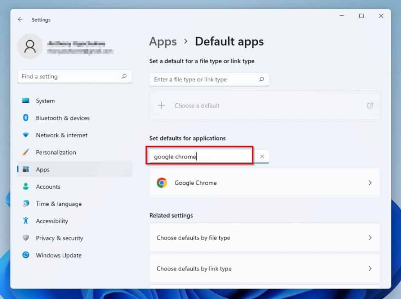401x299 pixels.
Task: Open Accessibility settings
Action: tap(75, 221)
